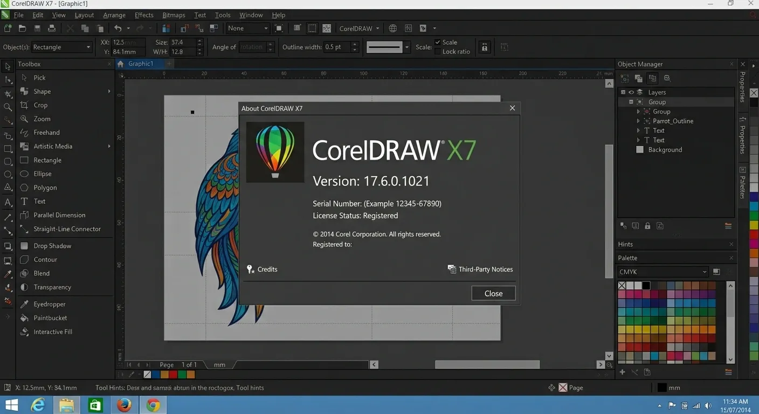
Task: Click the New document icon
Action: tap(8, 28)
